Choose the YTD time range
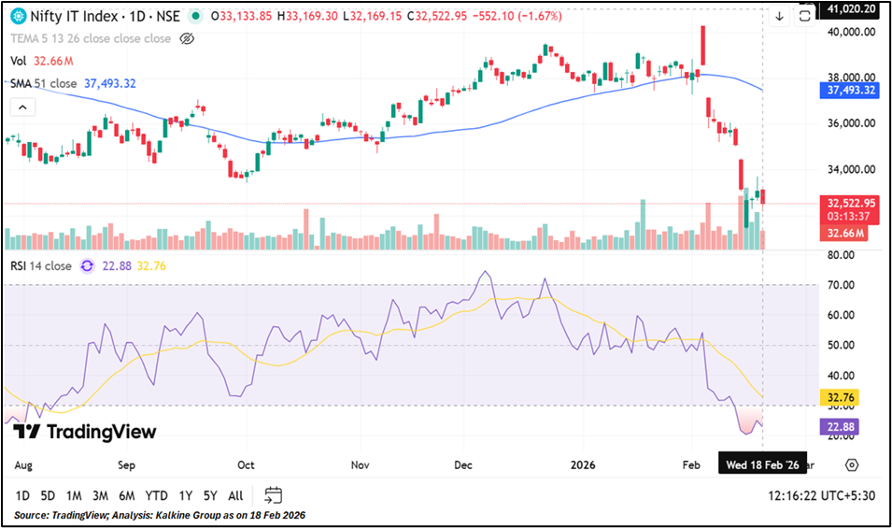 (x=157, y=495)
